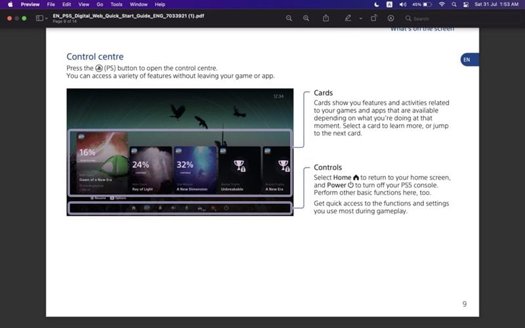Image resolution: width=525 pixels, height=328 pixels.
Task: Click the PDF document title in toolbar
Action: tap(129, 16)
